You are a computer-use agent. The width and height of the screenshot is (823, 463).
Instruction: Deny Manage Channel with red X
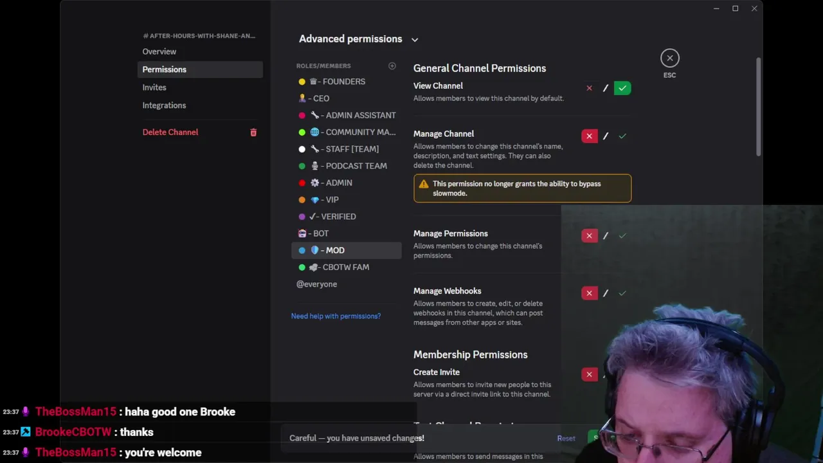point(589,136)
